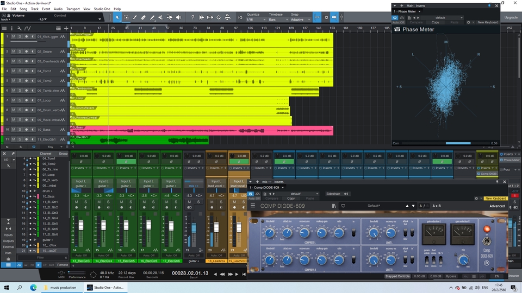This screenshot has height=293, width=522.
Task: Toggle power on the Phase Meter plugin
Action: click(x=395, y=17)
